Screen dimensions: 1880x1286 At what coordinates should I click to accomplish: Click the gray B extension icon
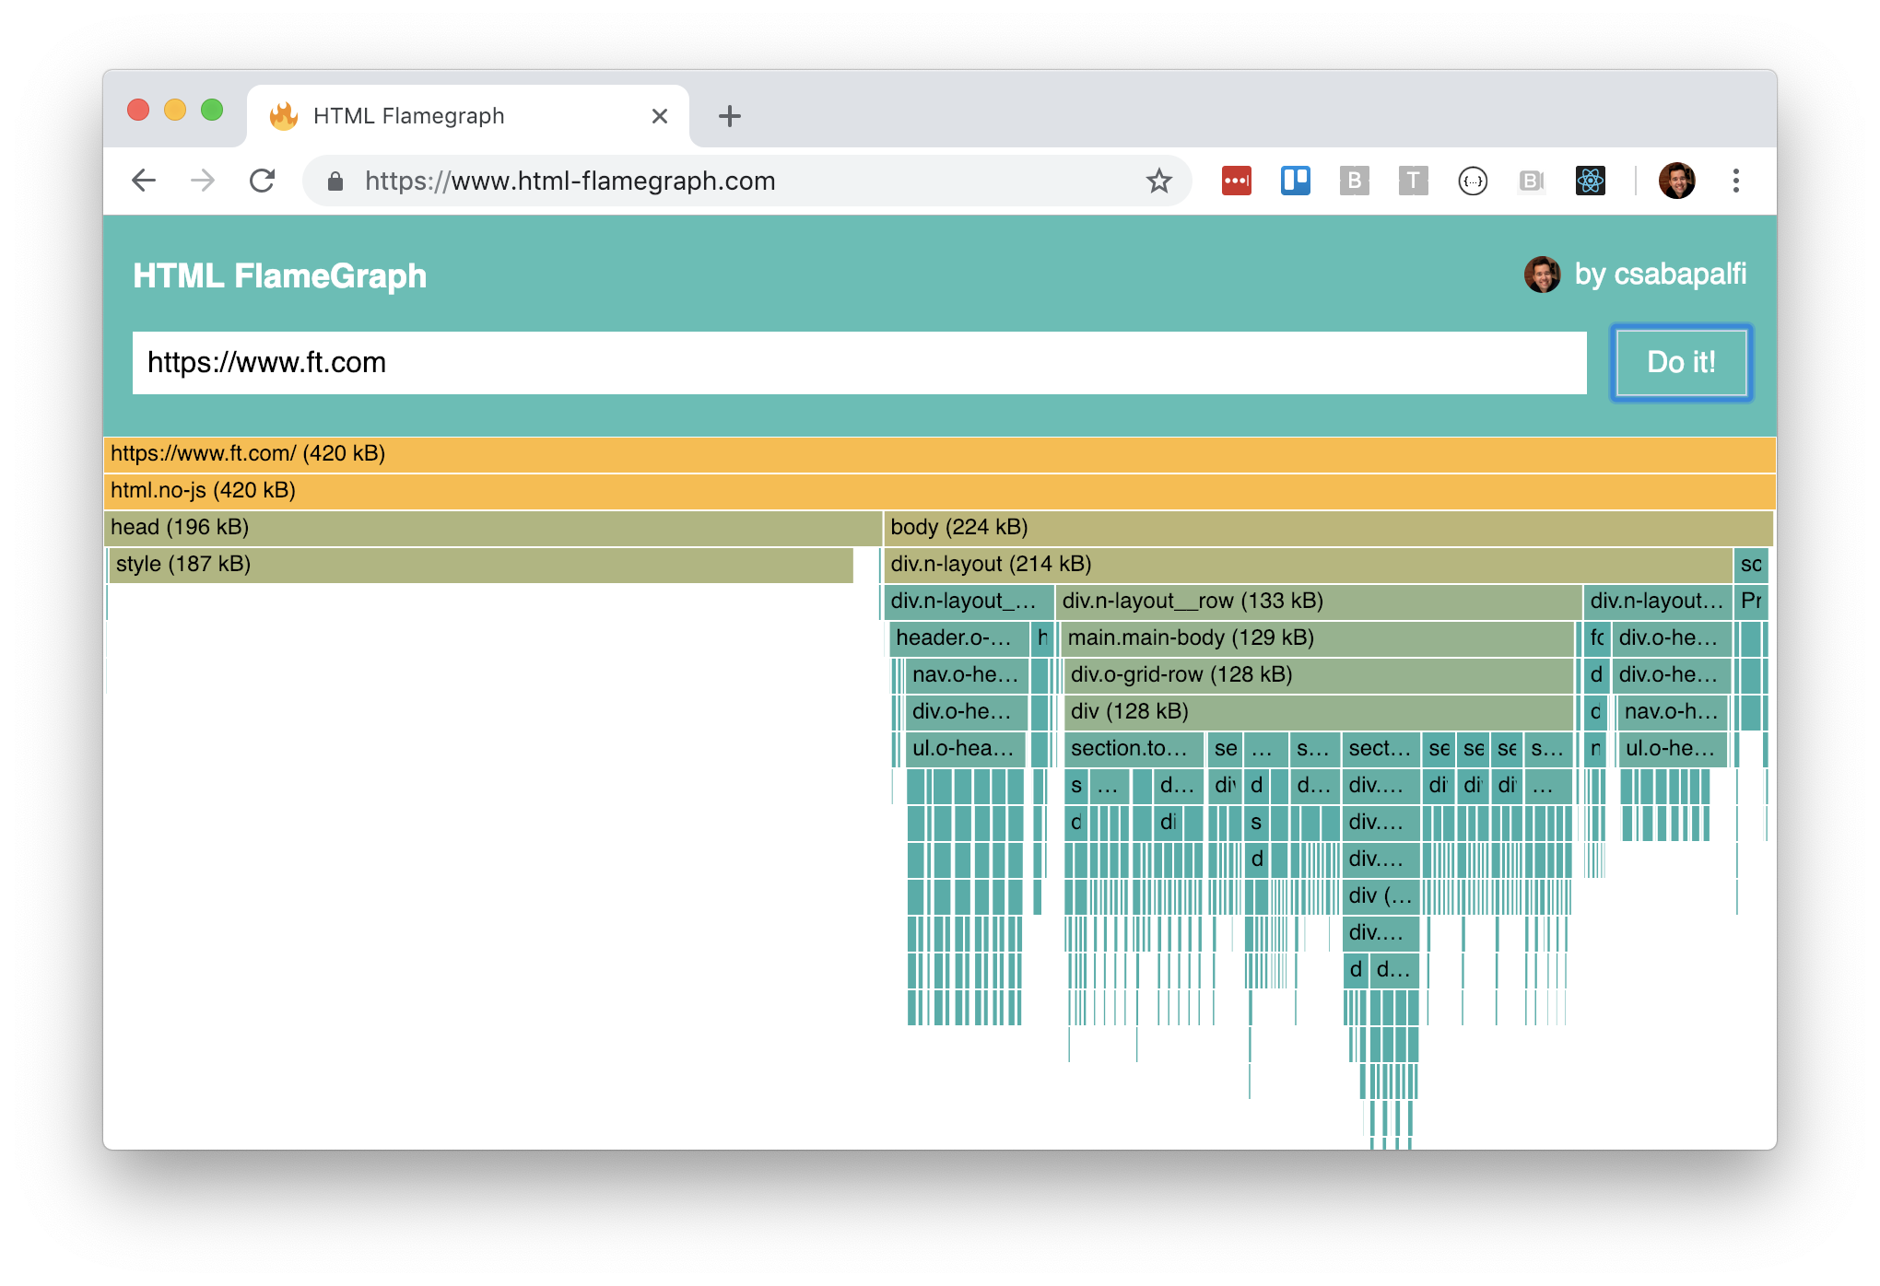click(x=1354, y=181)
